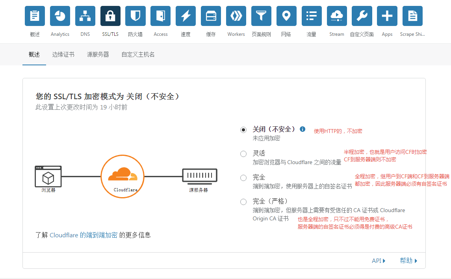
Task: Choose the 完全（严格） radio option
Action: tap(243, 202)
